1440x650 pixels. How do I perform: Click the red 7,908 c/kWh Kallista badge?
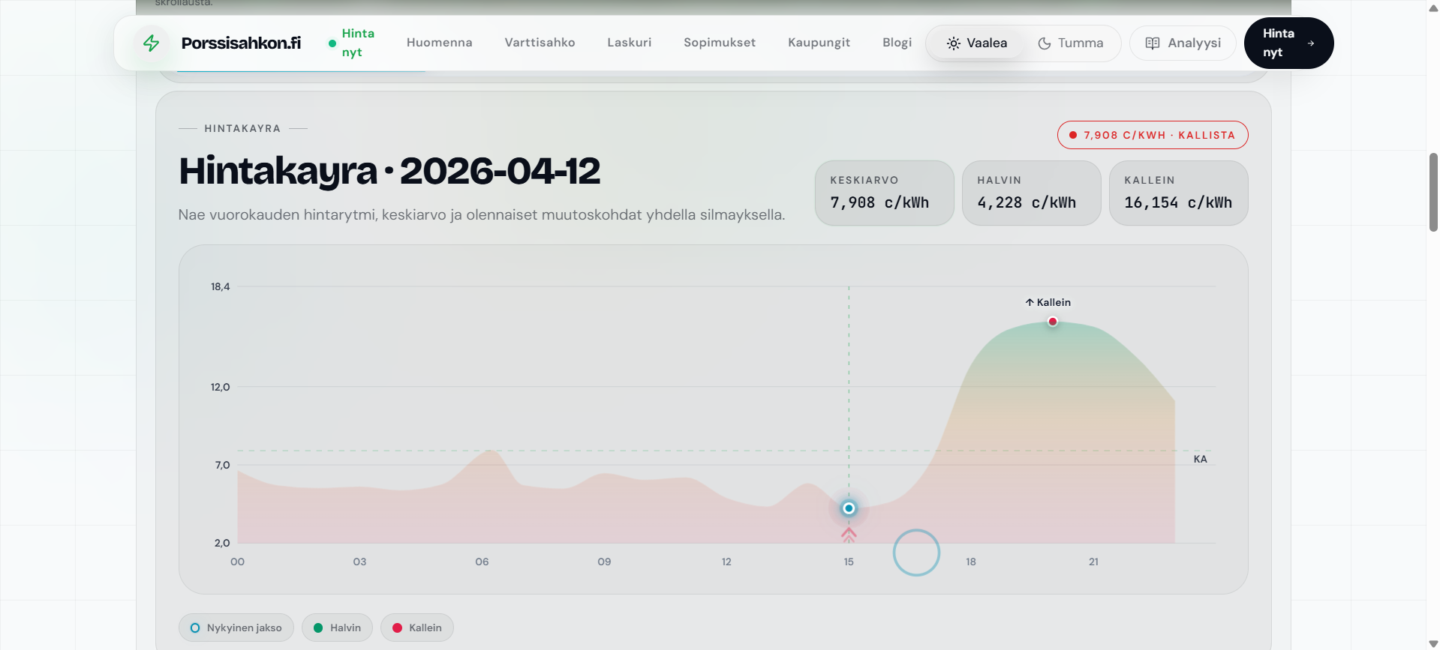point(1153,135)
